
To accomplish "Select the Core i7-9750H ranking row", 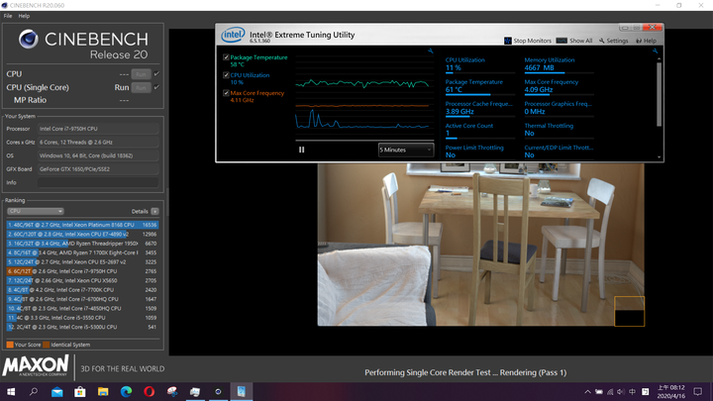I will 82,271.
